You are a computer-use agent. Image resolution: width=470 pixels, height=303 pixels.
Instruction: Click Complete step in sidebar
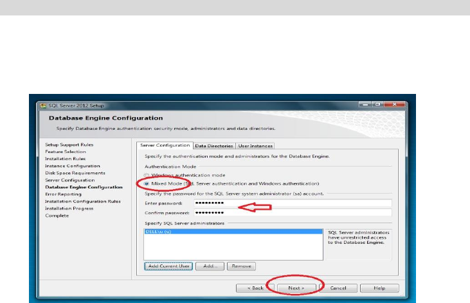pyautogui.click(x=57, y=216)
